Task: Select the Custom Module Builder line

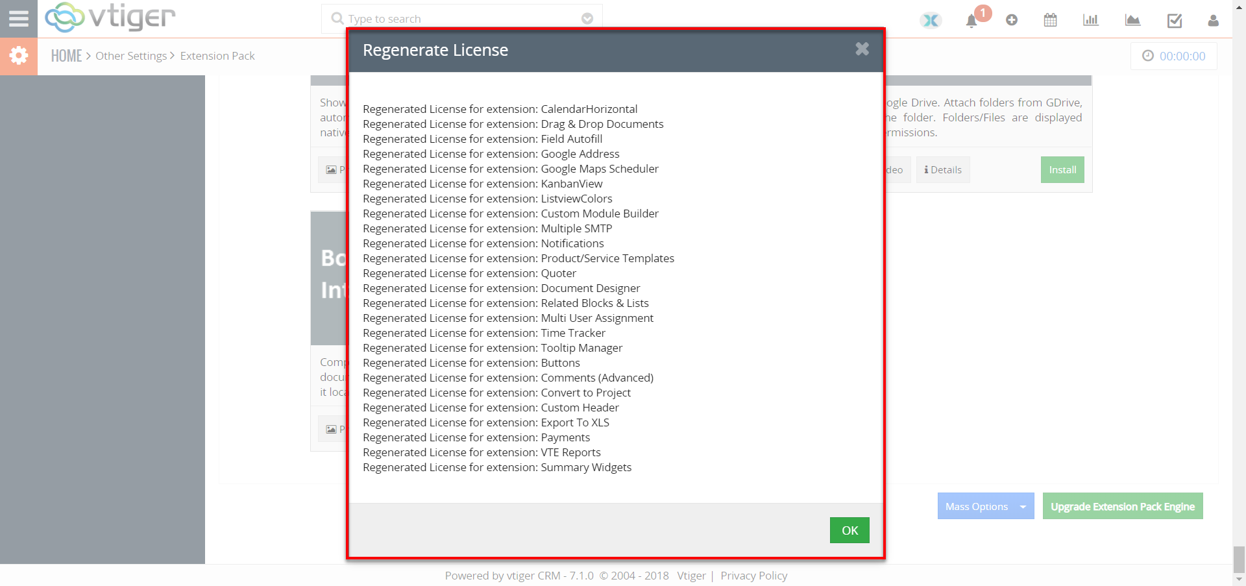Action: pyautogui.click(x=511, y=214)
